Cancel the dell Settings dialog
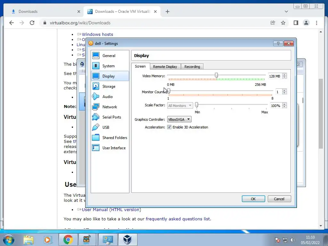 [279, 199]
